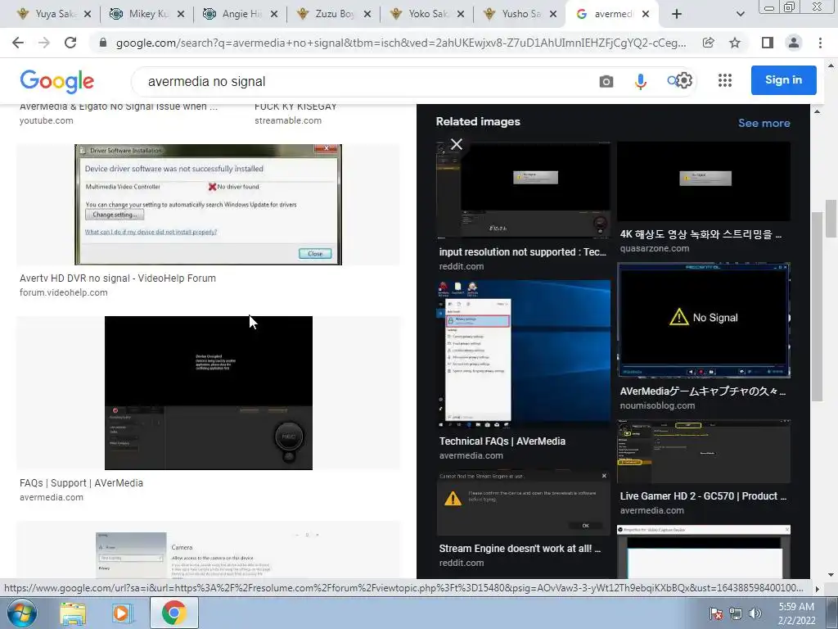Search by image using camera icon
Viewport: 838px width, 629px height.
(x=606, y=81)
